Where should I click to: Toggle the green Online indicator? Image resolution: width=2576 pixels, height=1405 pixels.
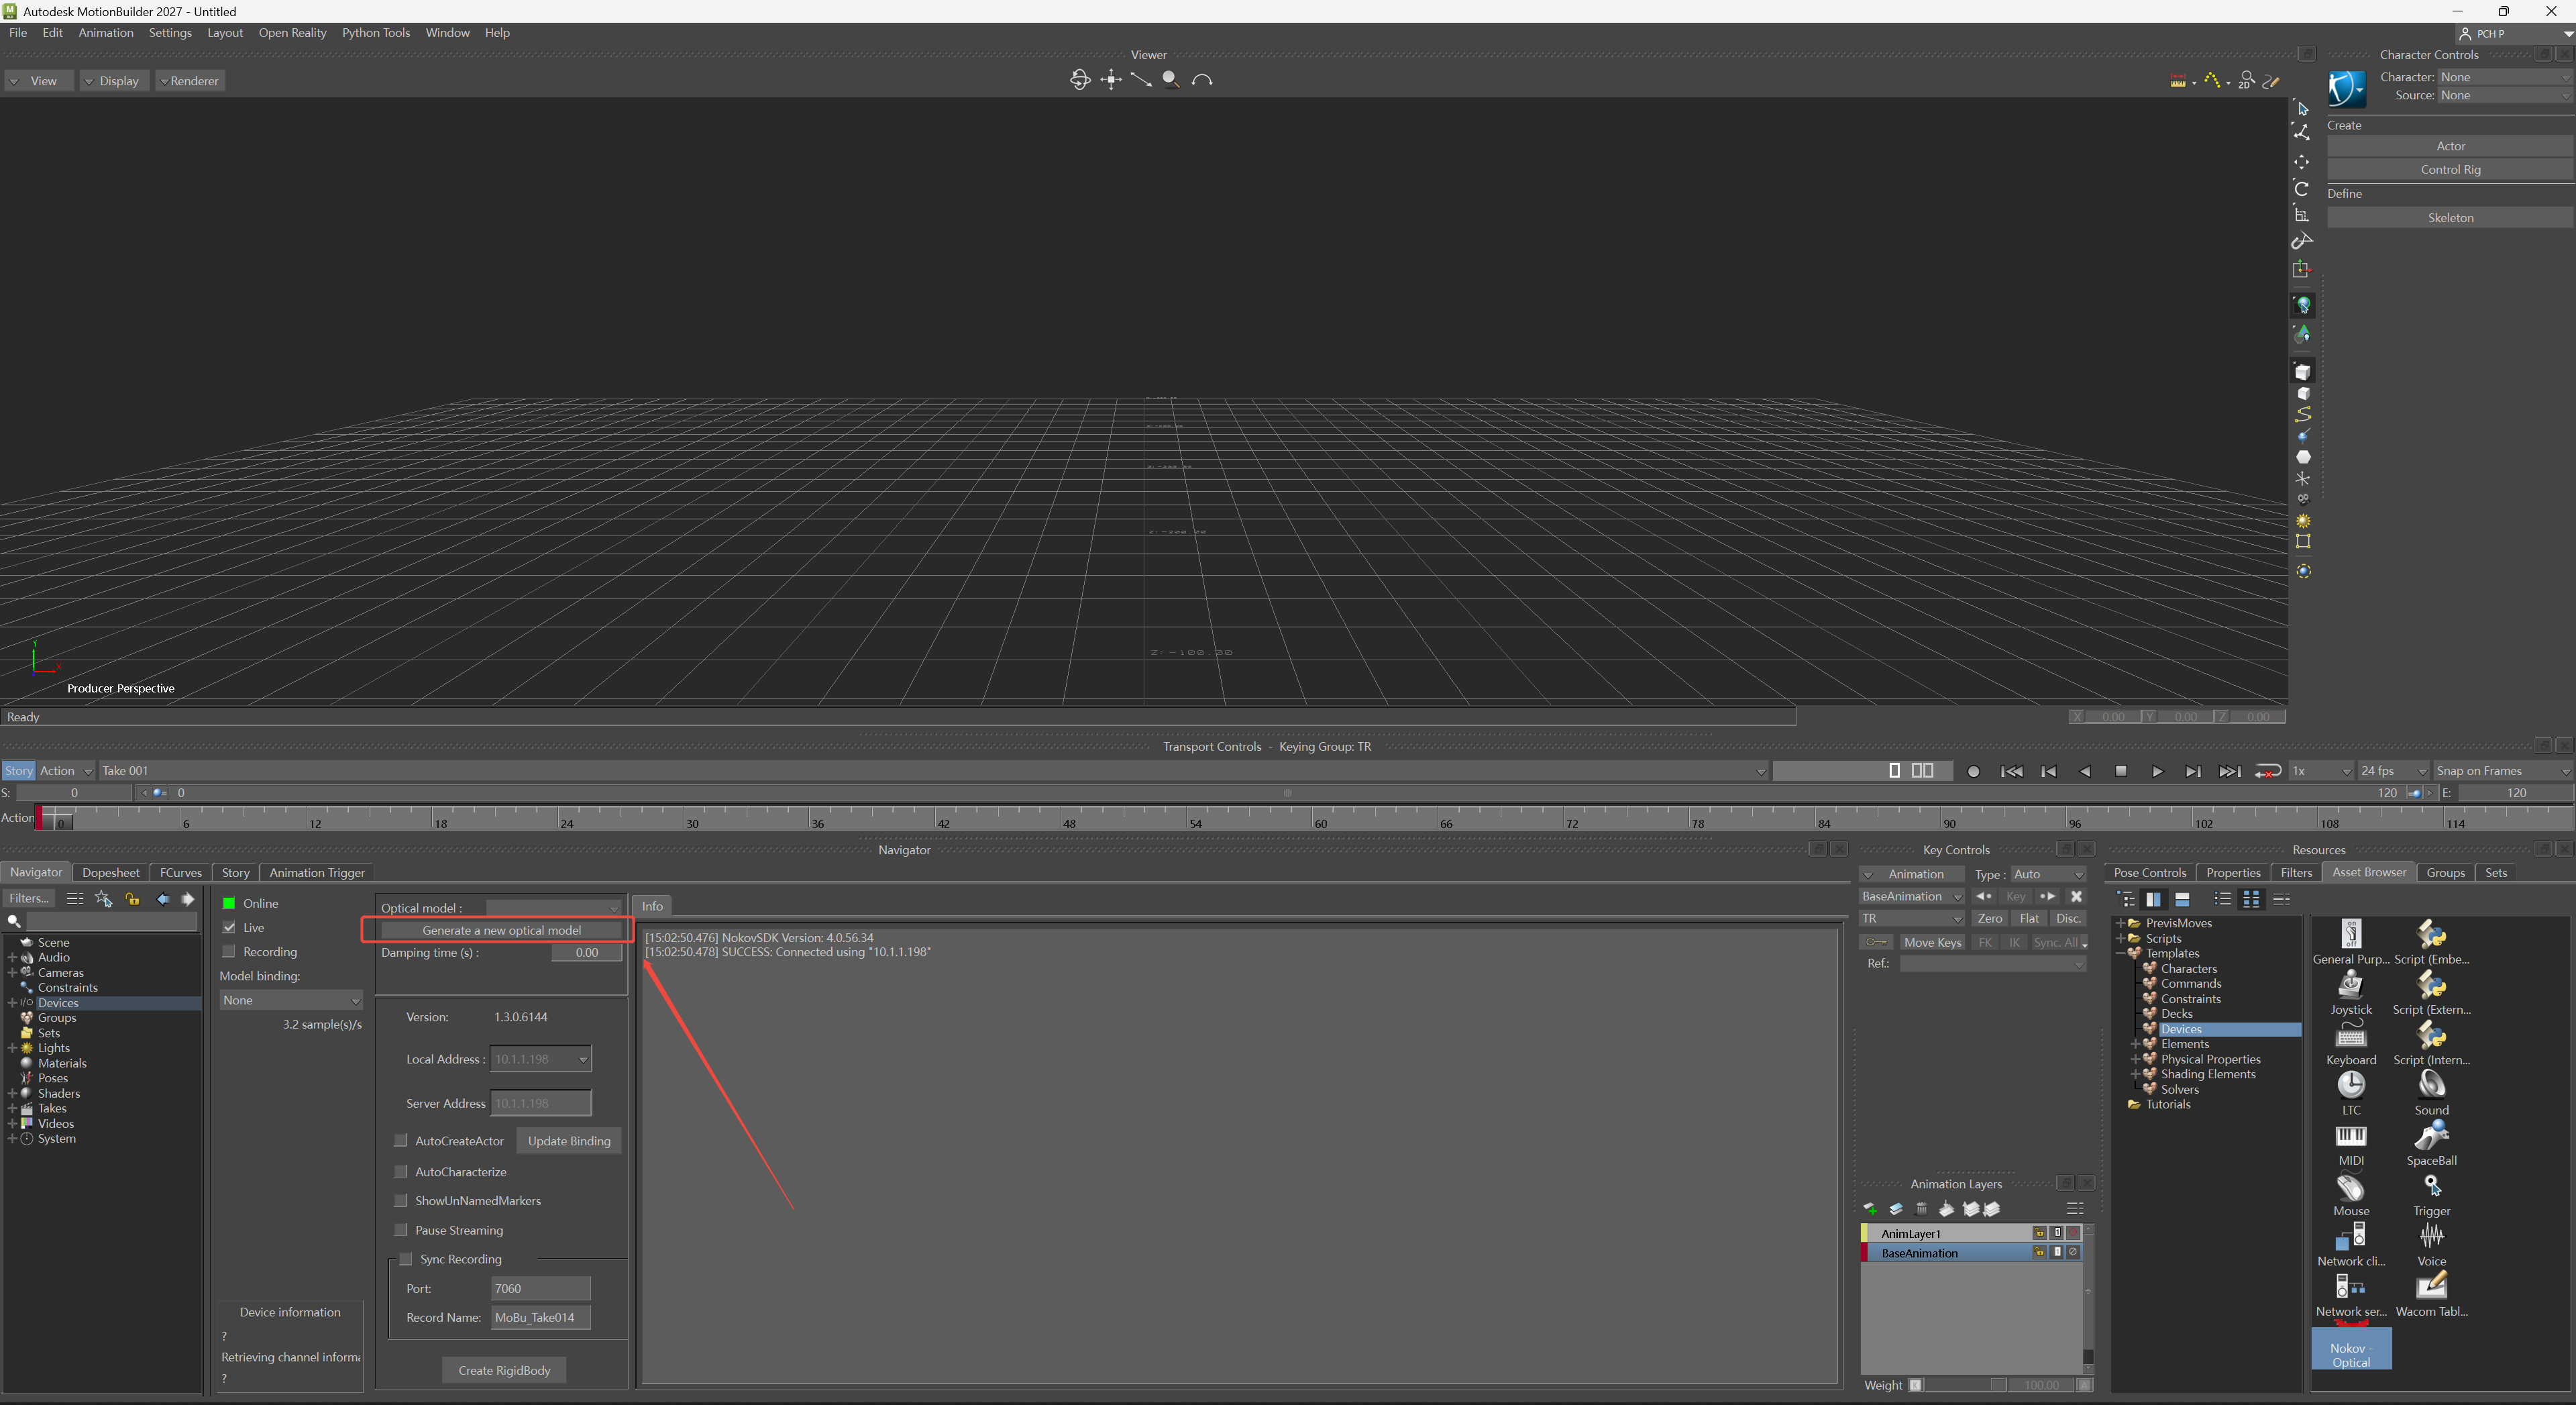click(x=229, y=903)
